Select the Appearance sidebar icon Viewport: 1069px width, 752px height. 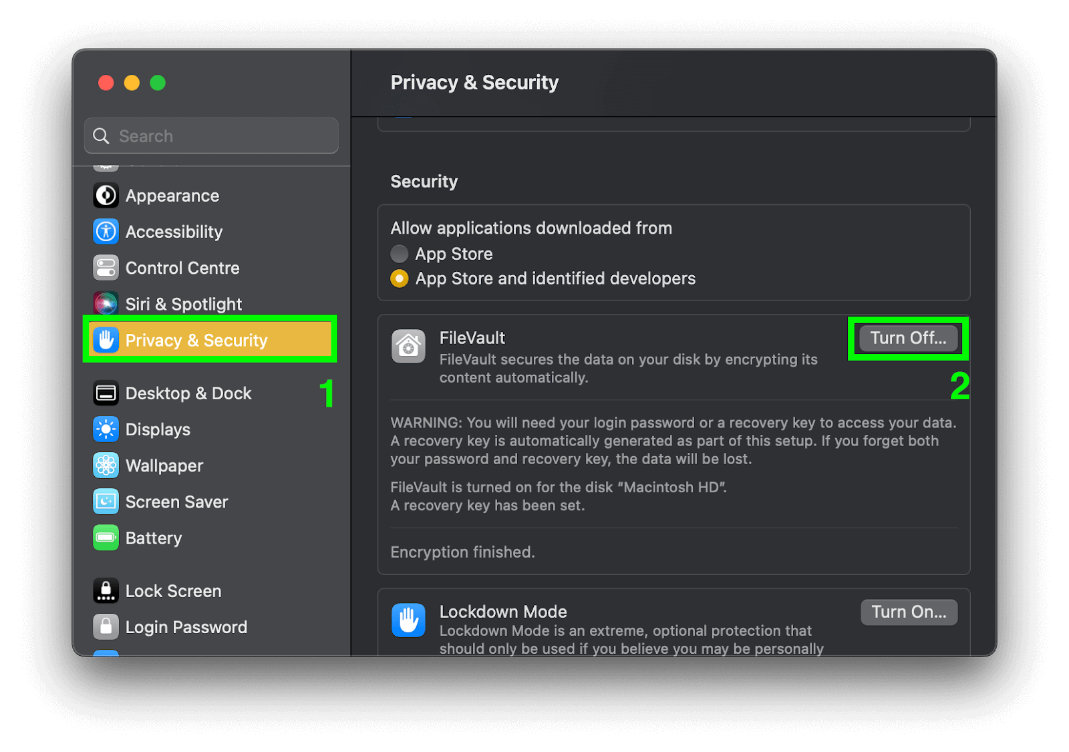[x=106, y=195]
